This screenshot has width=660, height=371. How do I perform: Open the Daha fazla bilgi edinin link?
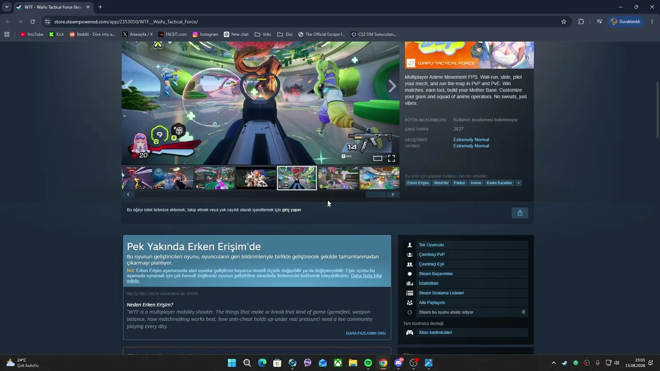(254, 278)
